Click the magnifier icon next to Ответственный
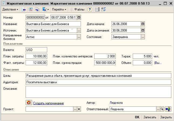 [x=162, y=109]
